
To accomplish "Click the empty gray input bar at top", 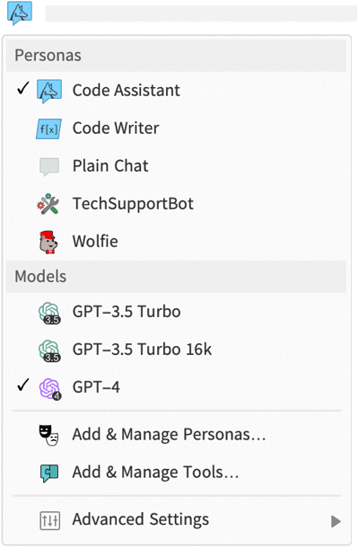I will point(201,13).
